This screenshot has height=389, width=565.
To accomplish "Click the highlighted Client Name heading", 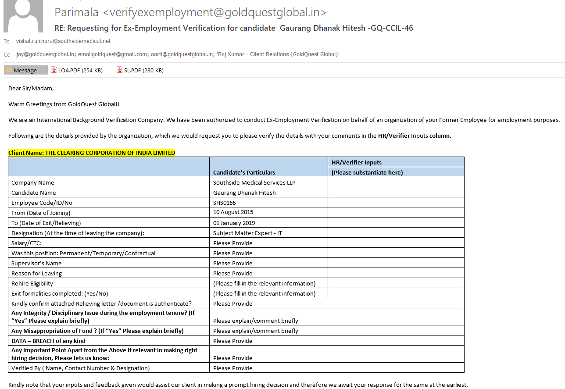I will [x=92, y=153].
